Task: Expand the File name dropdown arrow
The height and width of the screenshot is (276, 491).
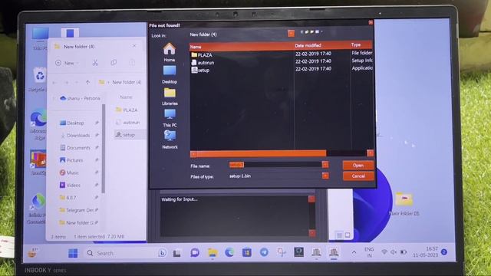Action: [325, 164]
